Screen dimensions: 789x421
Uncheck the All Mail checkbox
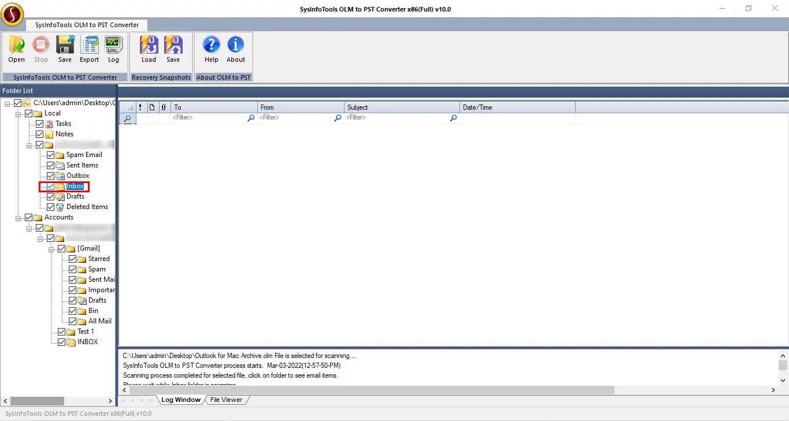pos(72,321)
